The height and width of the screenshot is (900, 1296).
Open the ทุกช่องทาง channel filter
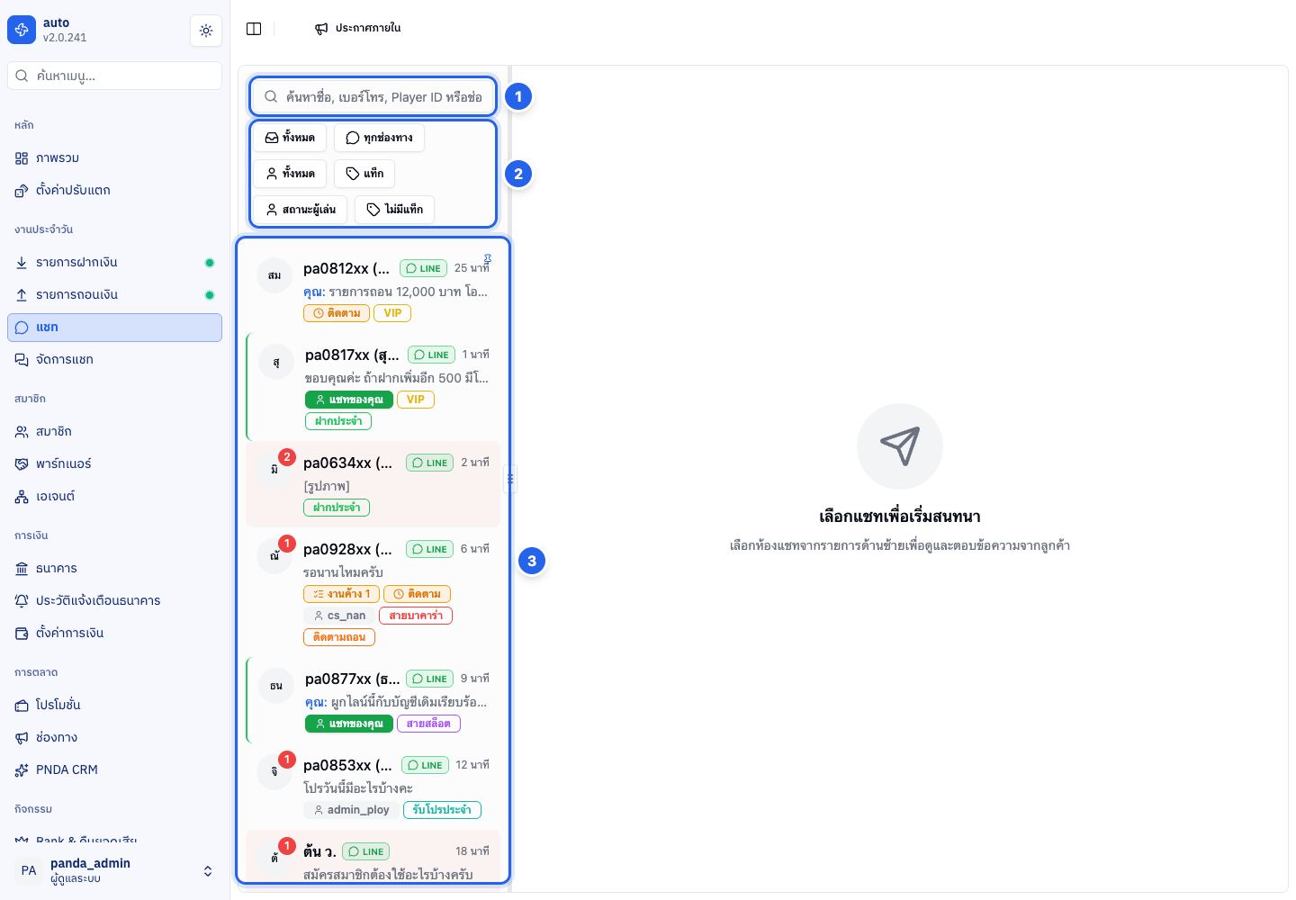[379, 138]
